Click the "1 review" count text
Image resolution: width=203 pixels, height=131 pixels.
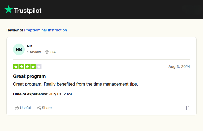(34, 52)
